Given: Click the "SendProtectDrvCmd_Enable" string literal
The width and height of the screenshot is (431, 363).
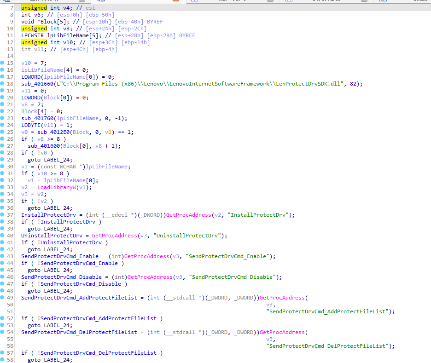Looking at the screenshot, I should pyautogui.click(x=227, y=256).
